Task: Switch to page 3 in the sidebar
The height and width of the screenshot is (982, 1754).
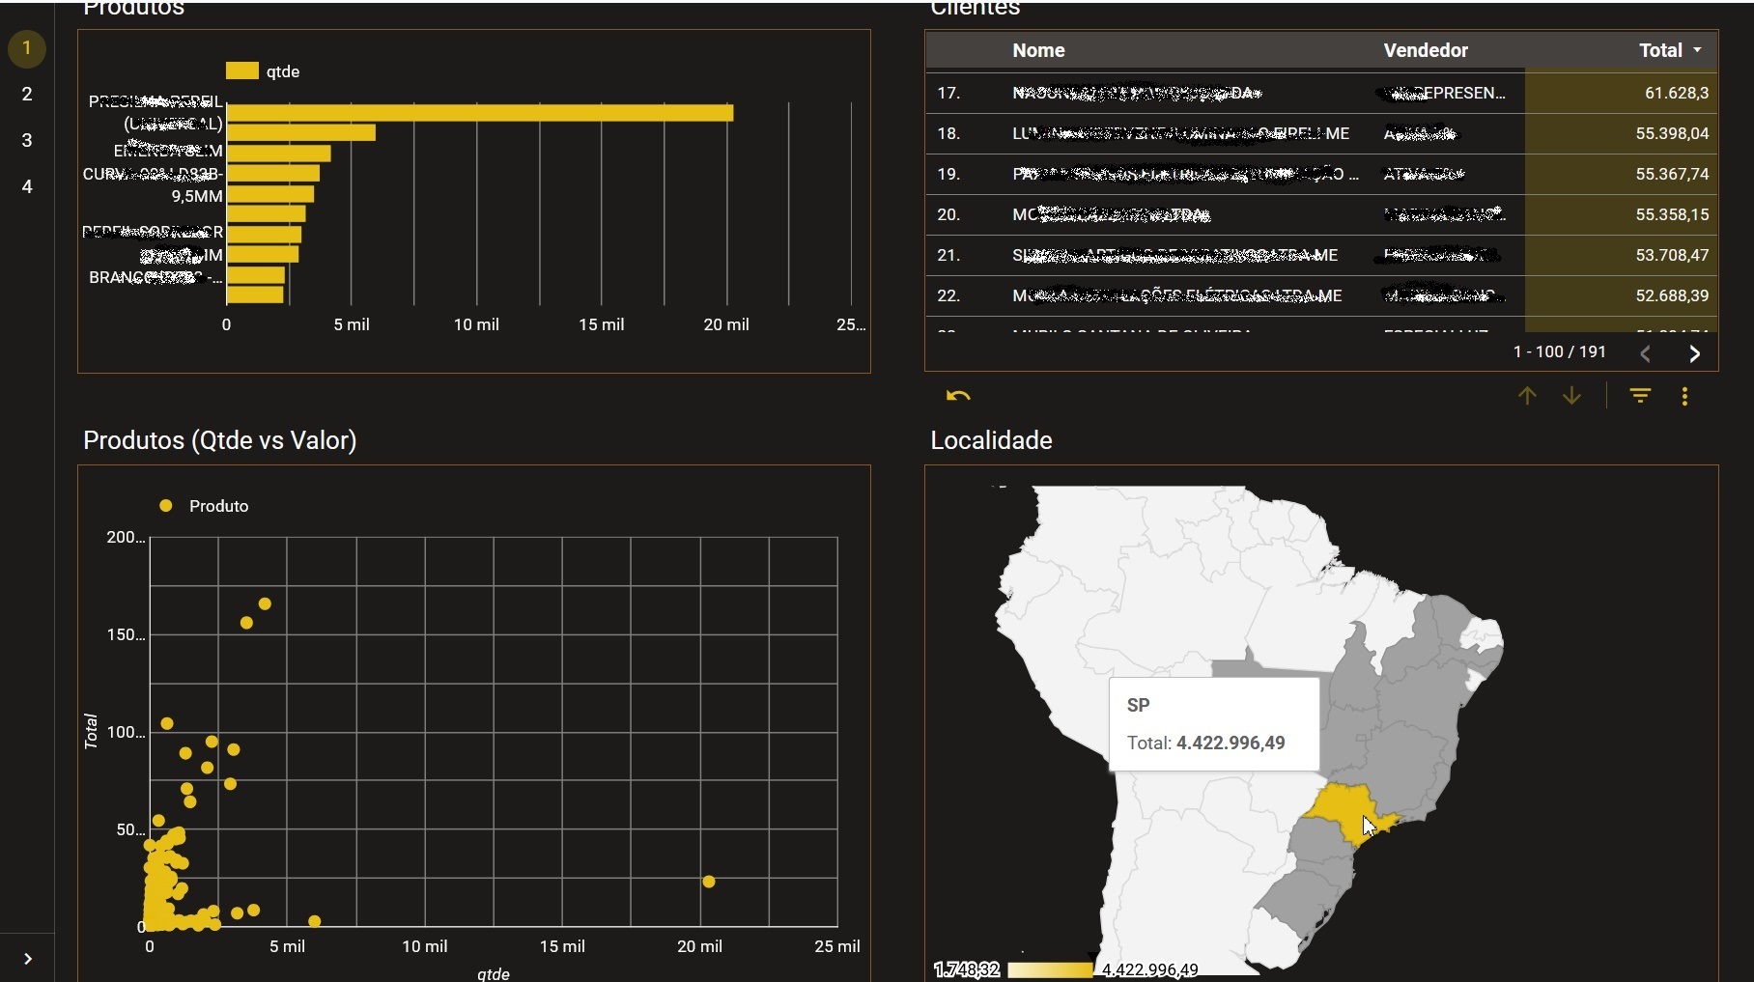Action: 27,140
